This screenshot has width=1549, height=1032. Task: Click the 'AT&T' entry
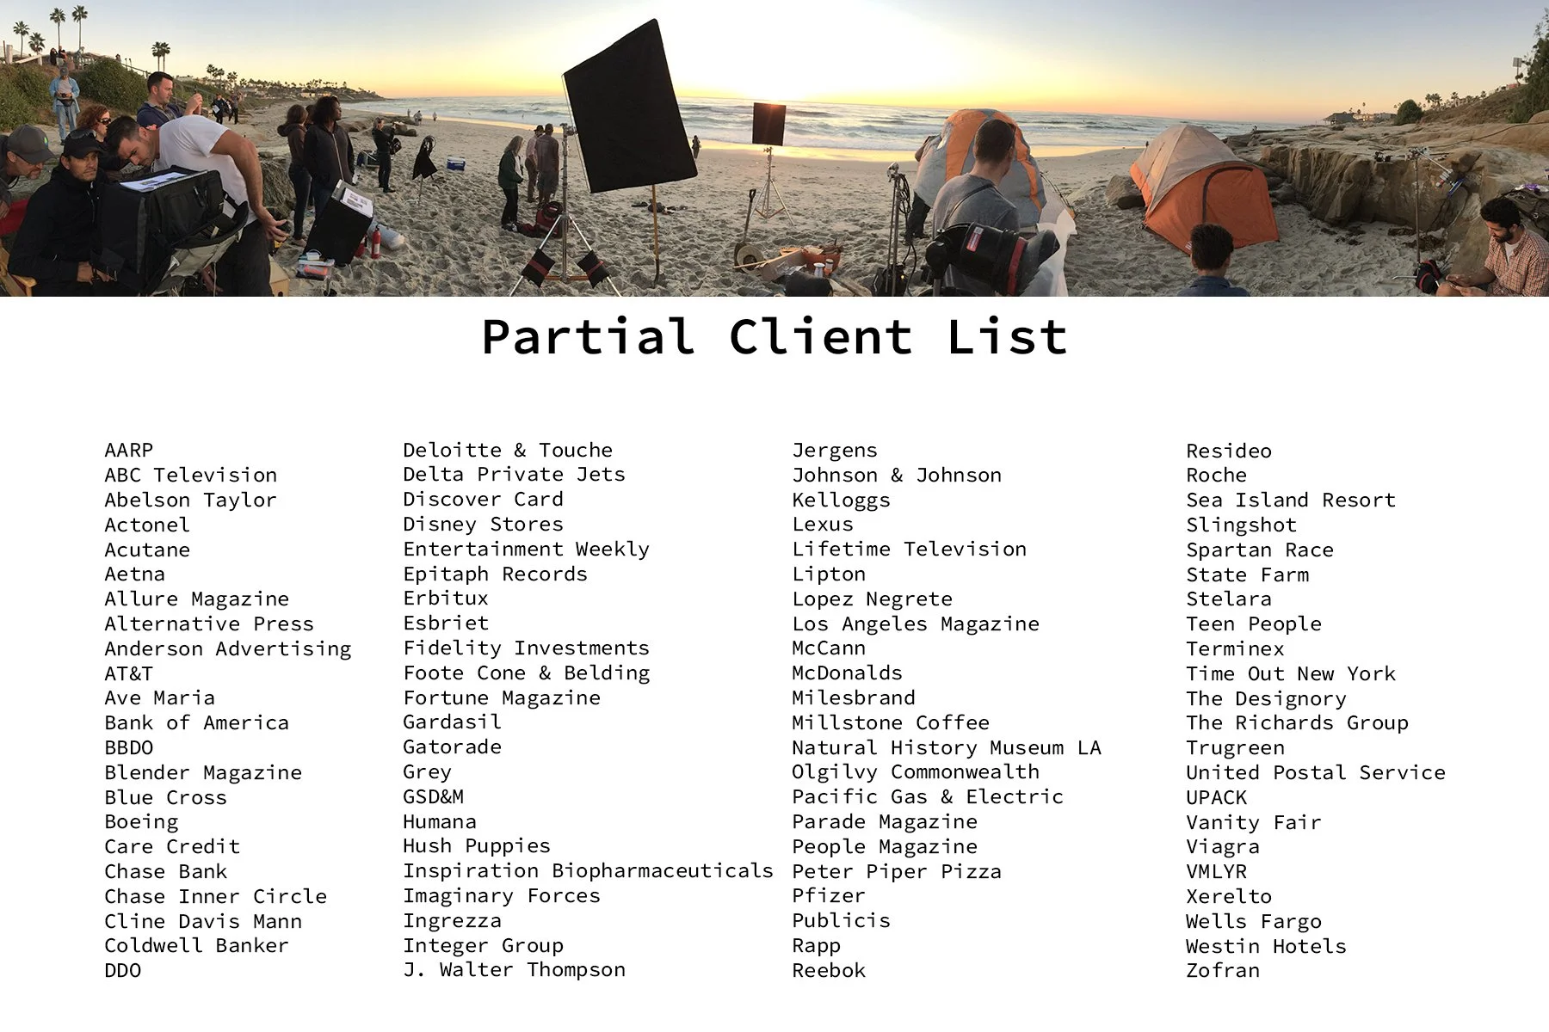(x=129, y=673)
